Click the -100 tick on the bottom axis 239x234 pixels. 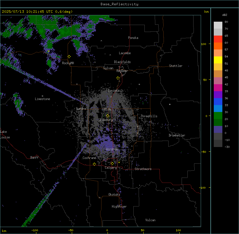(35, 230)
